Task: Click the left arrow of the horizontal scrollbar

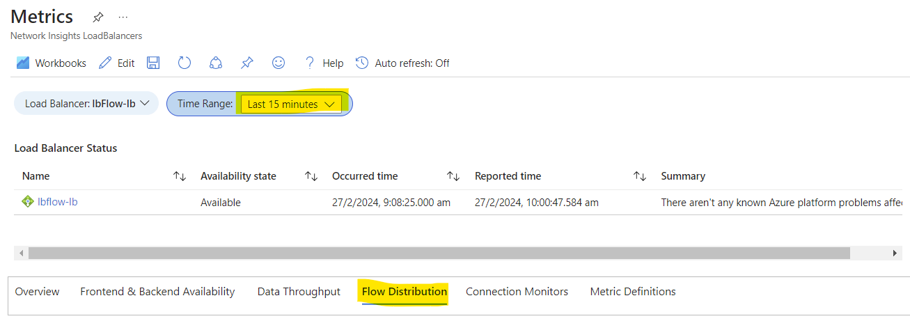Action: click(21, 253)
